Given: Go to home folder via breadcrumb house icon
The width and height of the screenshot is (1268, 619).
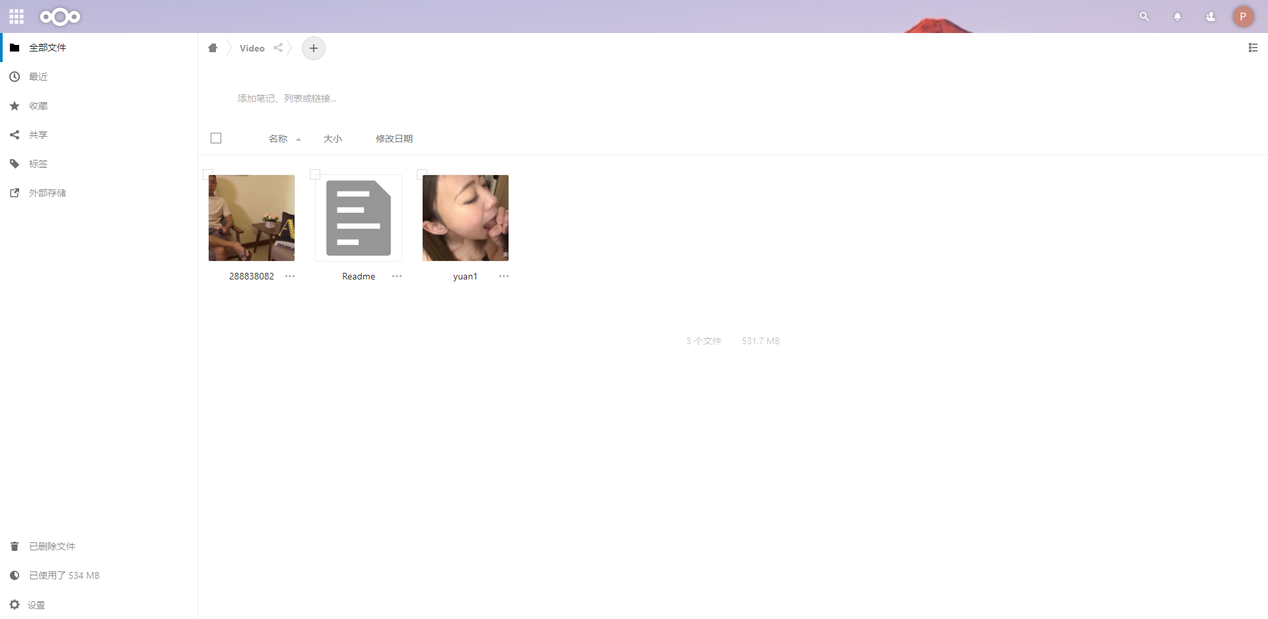Looking at the screenshot, I should click(x=213, y=48).
